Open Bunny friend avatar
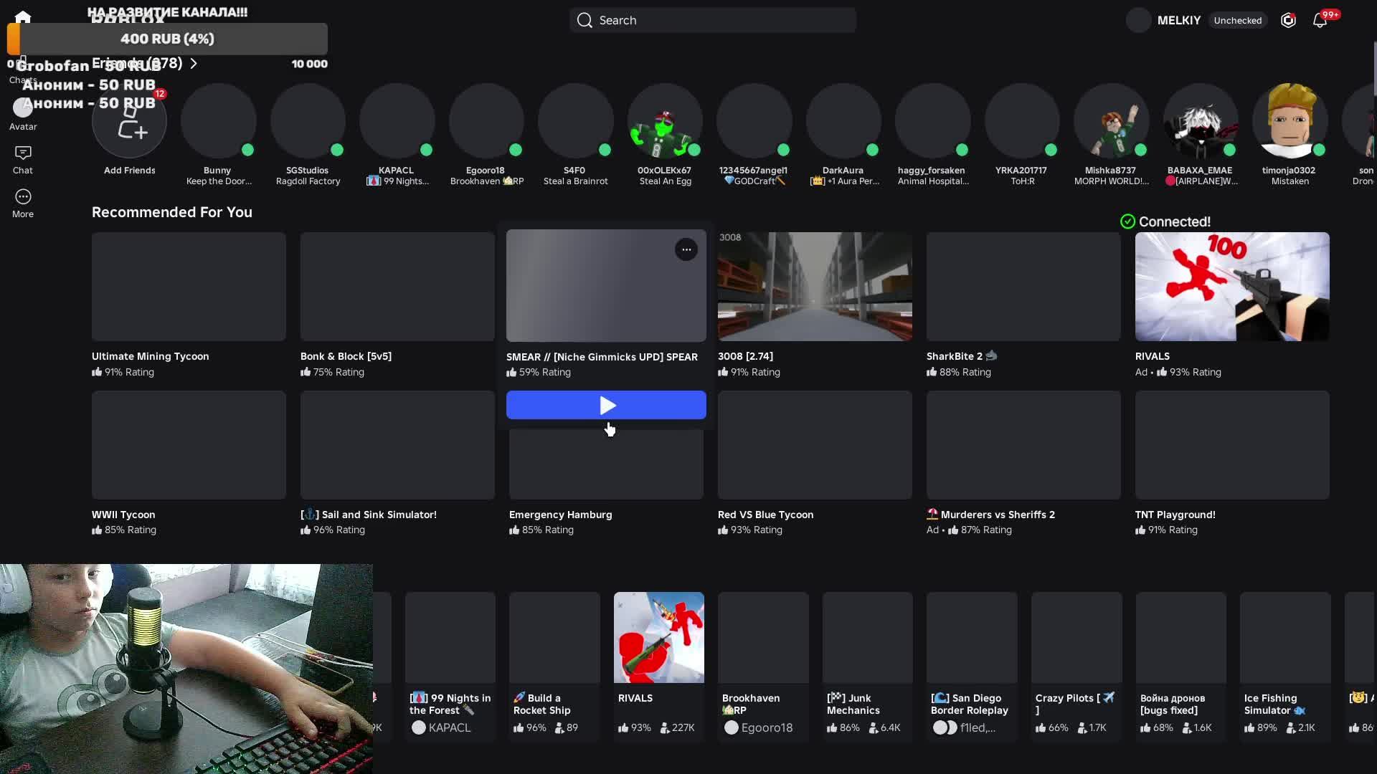 pyautogui.click(x=218, y=120)
